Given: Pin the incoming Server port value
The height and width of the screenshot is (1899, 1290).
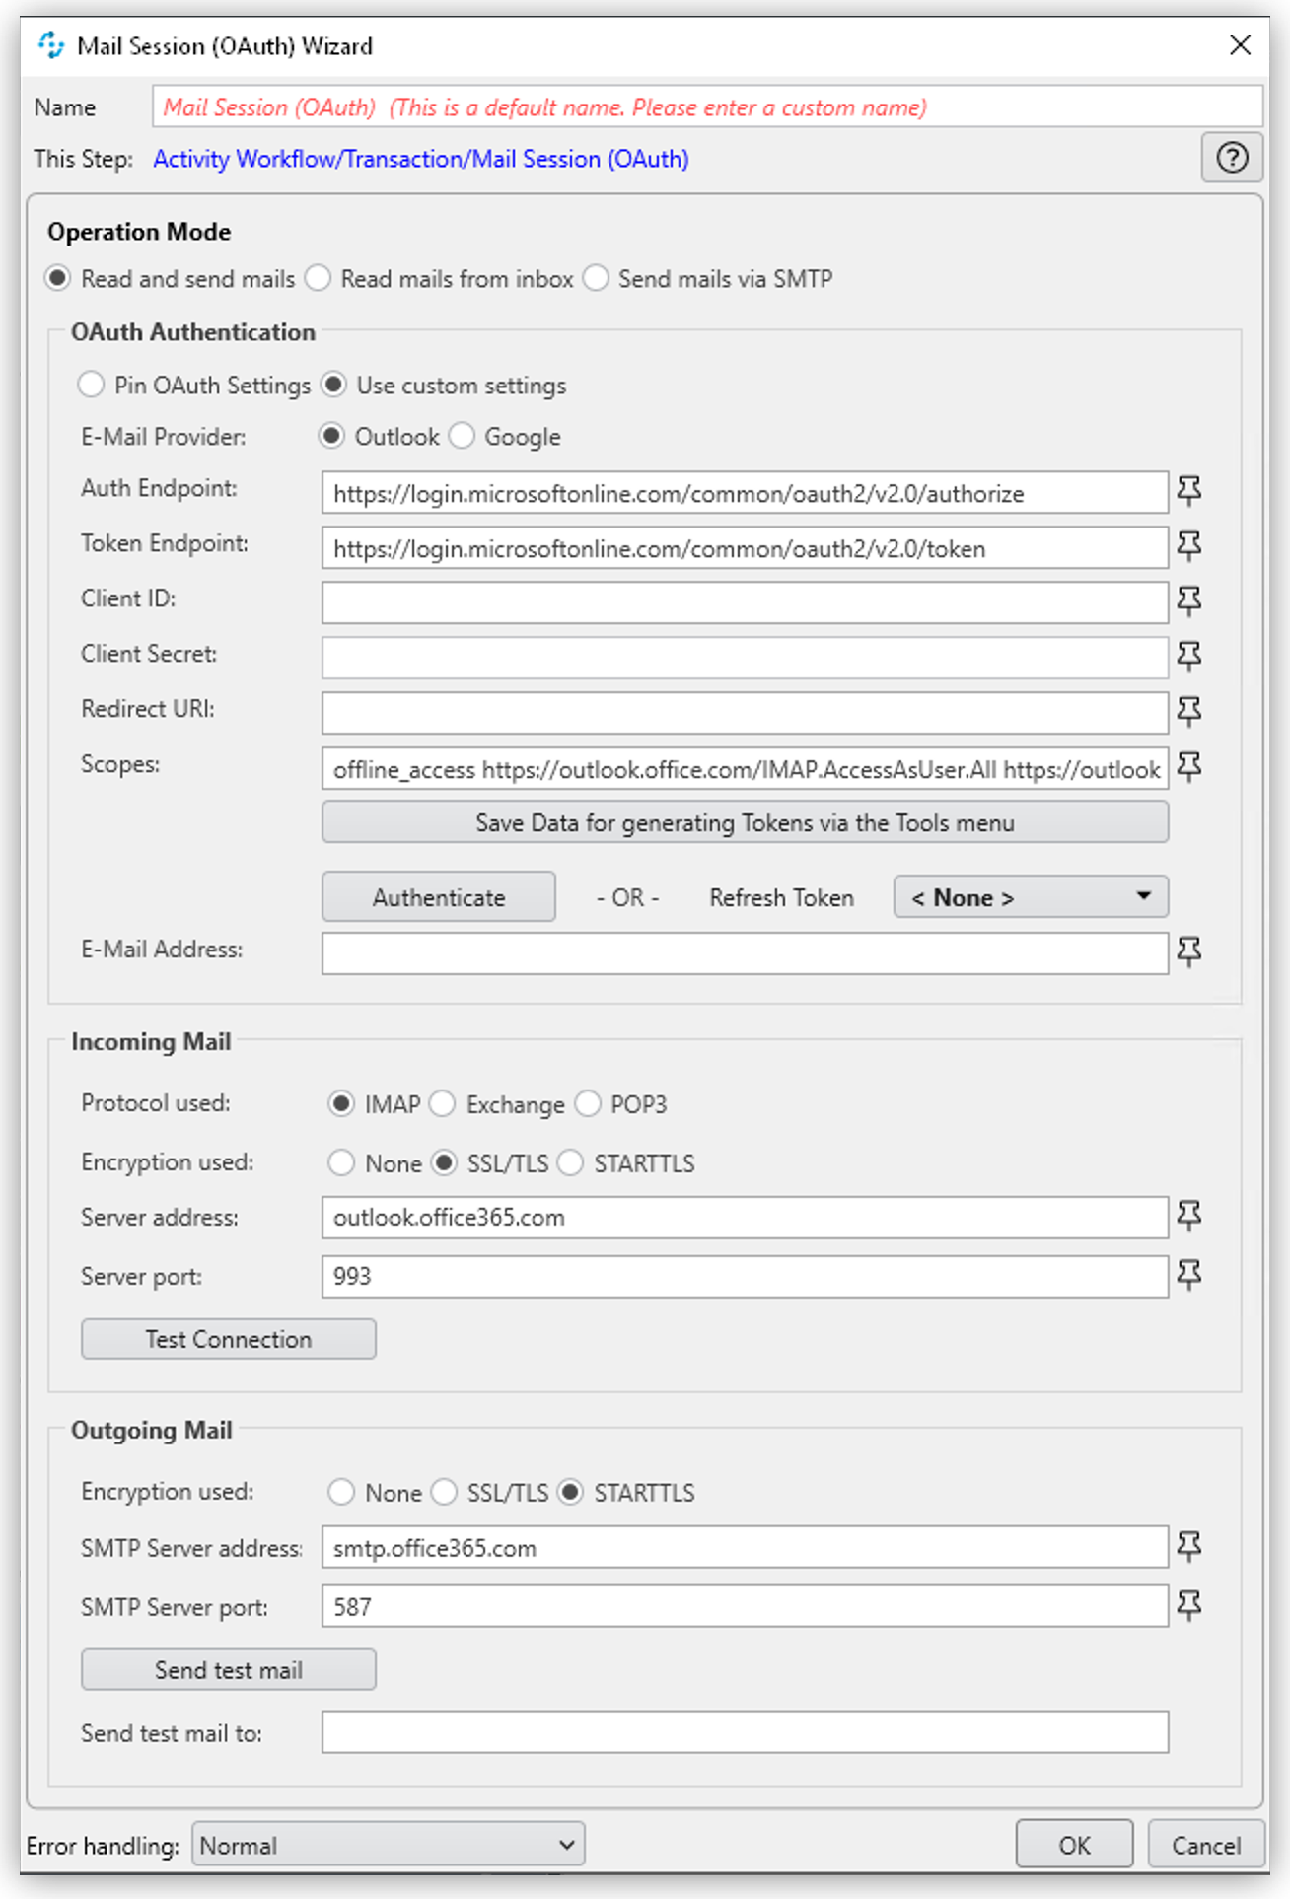Looking at the screenshot, I should click(x=1189, y=1275).
